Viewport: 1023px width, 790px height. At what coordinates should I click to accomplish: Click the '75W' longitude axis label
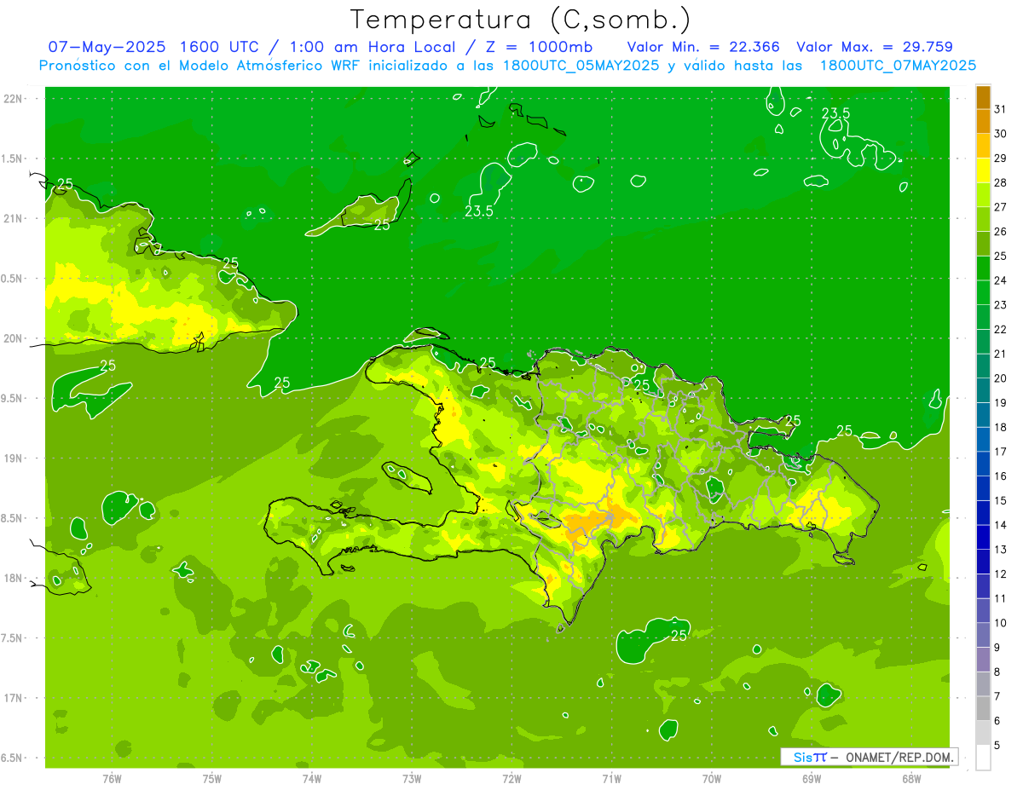(x=212, y=778)
